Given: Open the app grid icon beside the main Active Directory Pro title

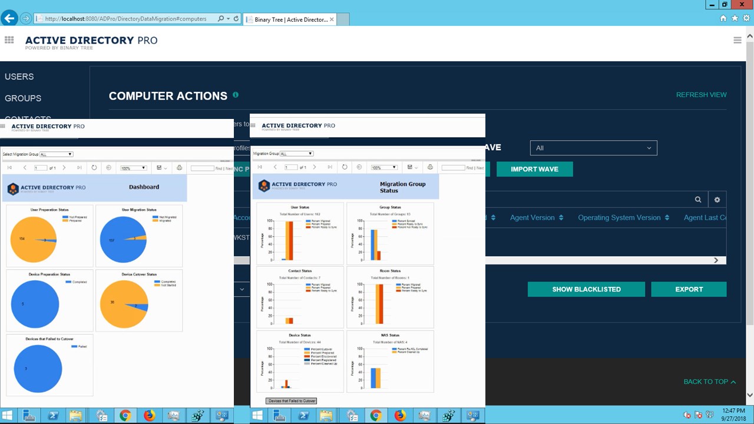Looking at the screenshot, I should [x=9, y=40].
